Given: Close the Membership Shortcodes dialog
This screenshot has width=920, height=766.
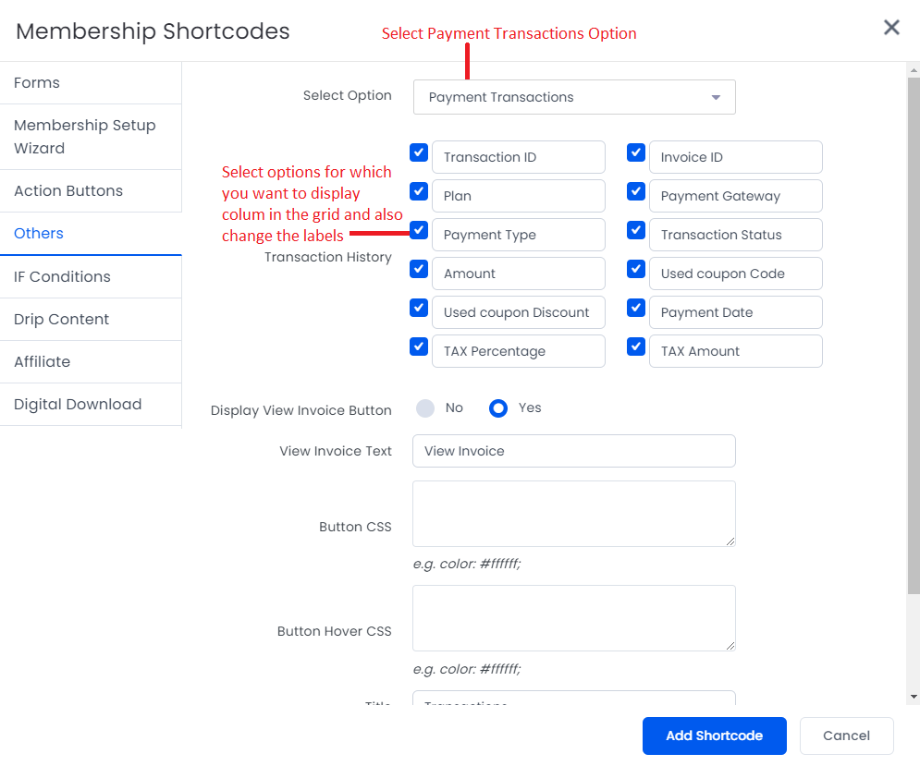Looking at the screenshot, I should coord(891,27).
